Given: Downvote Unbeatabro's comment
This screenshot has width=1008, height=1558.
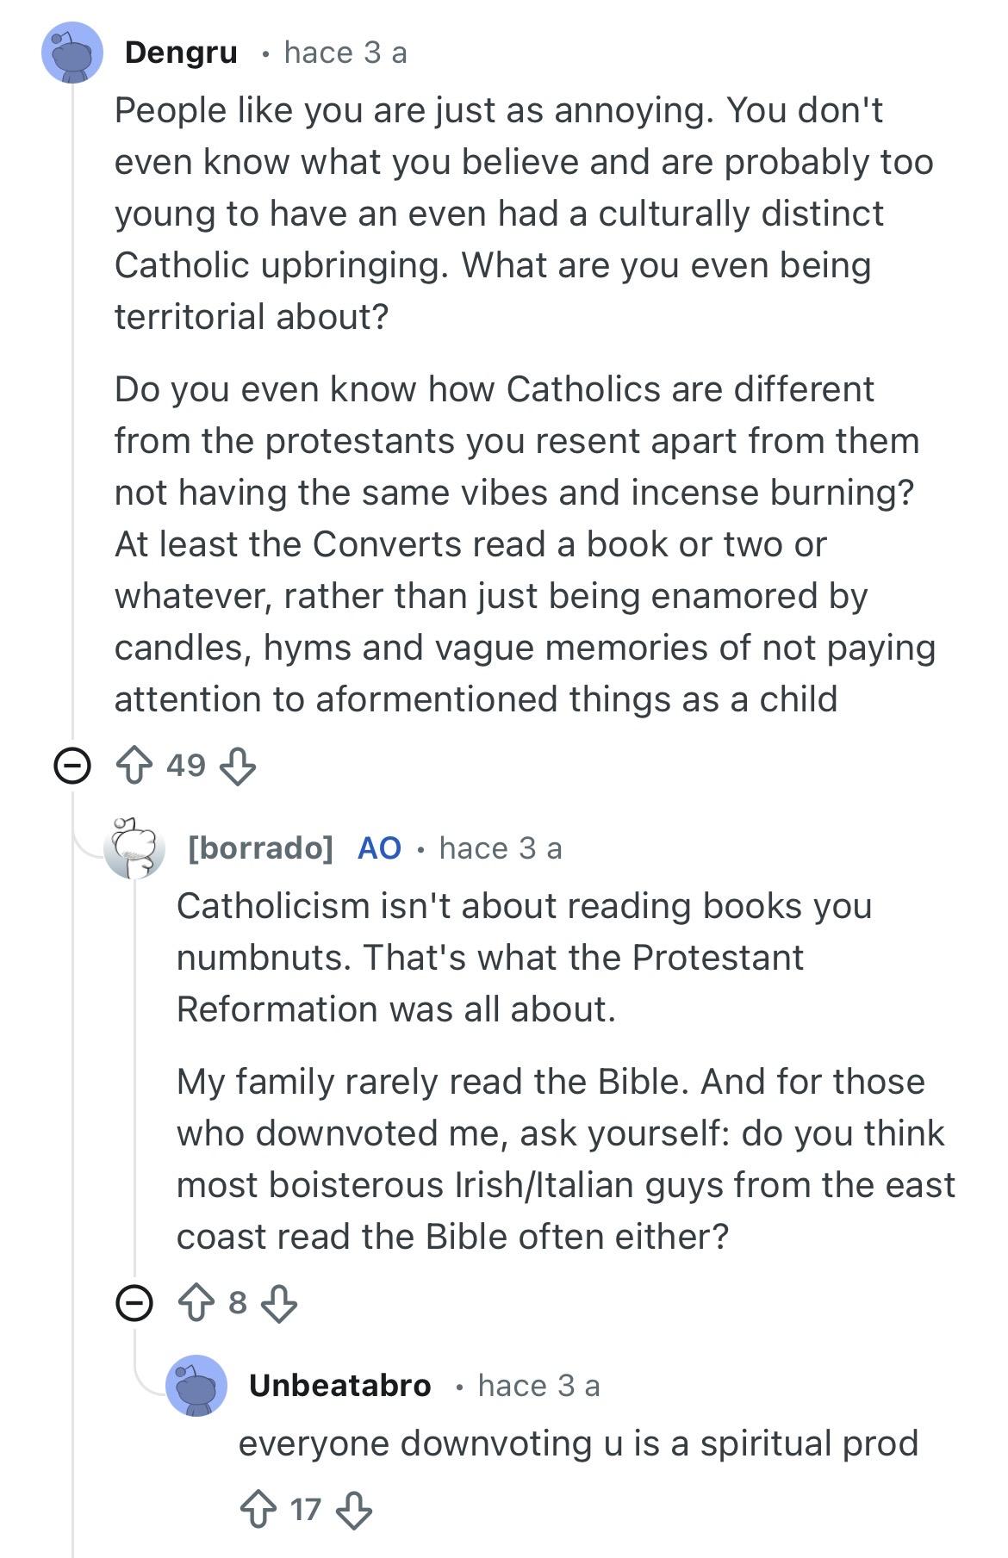Looking at the screenshot, I should point(353,1509).
